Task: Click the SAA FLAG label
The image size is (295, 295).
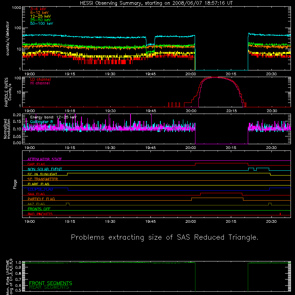Action: pos(36,194)
